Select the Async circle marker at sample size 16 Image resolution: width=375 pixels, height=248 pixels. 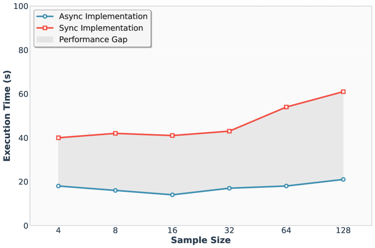click(172, 195)
